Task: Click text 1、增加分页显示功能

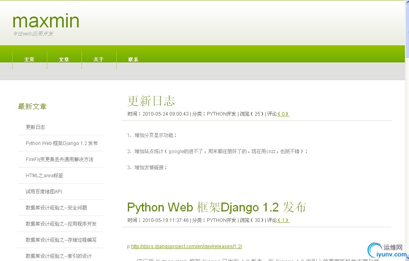Action: pyautogui.click(x=152, y=135)
